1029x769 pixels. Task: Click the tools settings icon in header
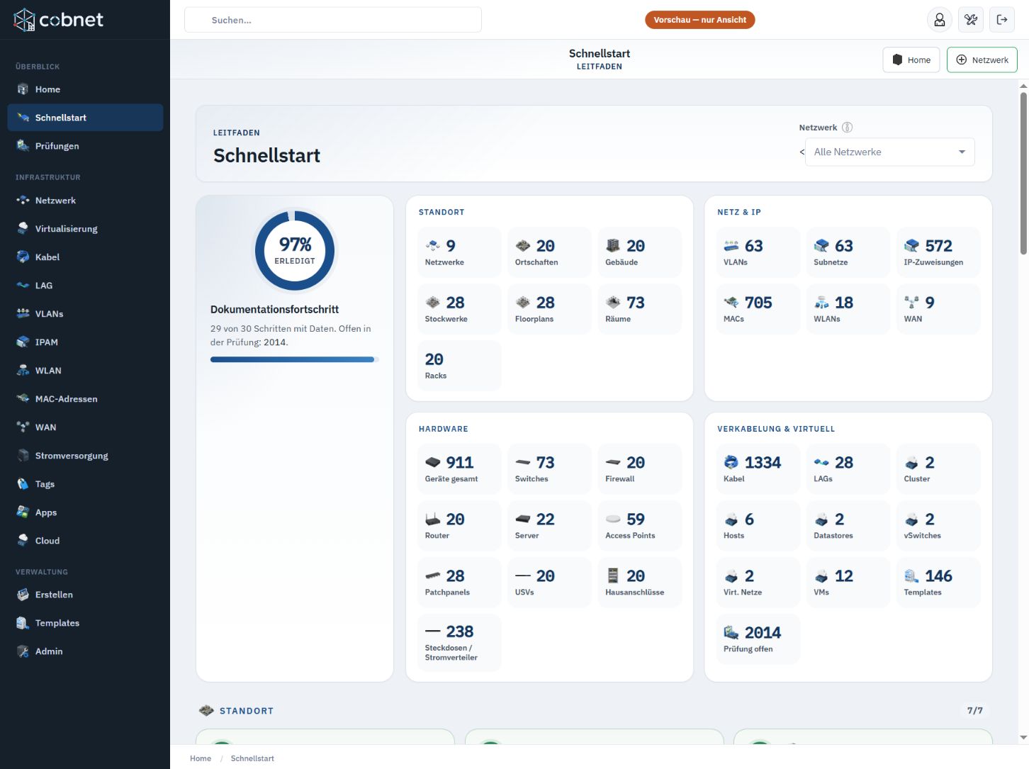(971, 20)
